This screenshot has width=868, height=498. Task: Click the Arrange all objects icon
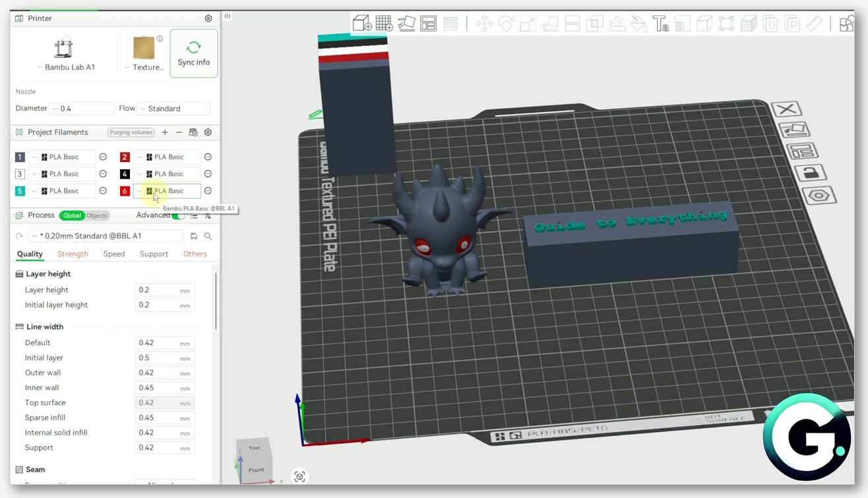click(x=429, y=24)
